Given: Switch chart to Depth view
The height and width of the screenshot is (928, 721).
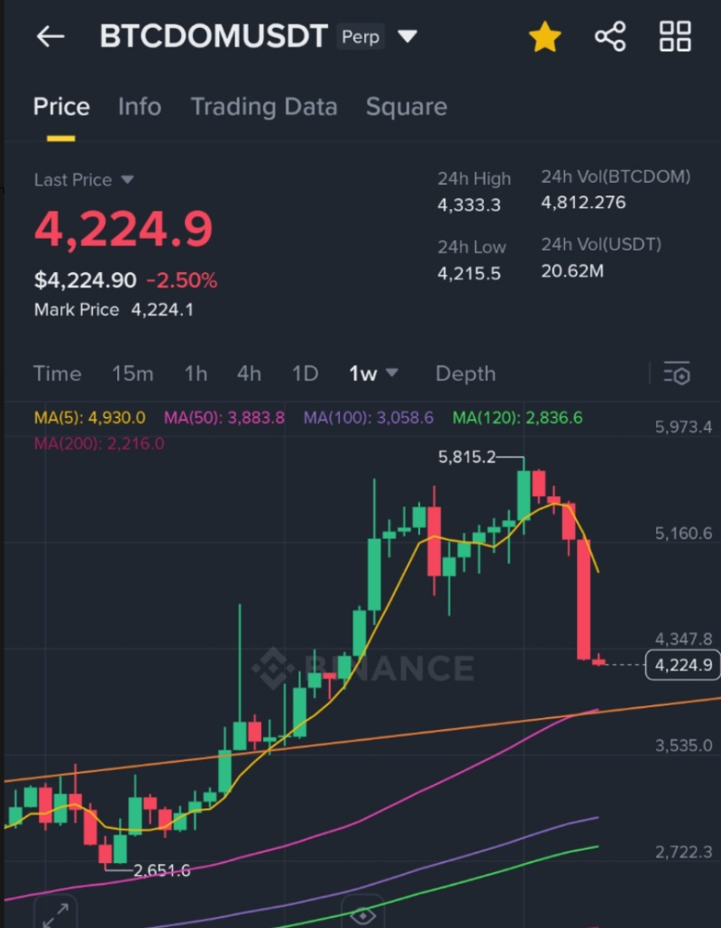Looking at the screenshot, I should [x=465, y=373].
